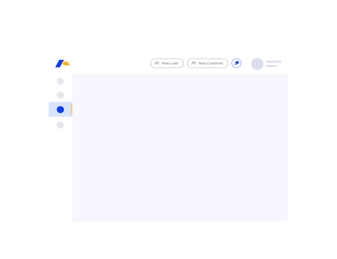This screenshot has height=259, width=337.
Task: Click the yellow active indicator bar
Action: click(x=72, y=109)
